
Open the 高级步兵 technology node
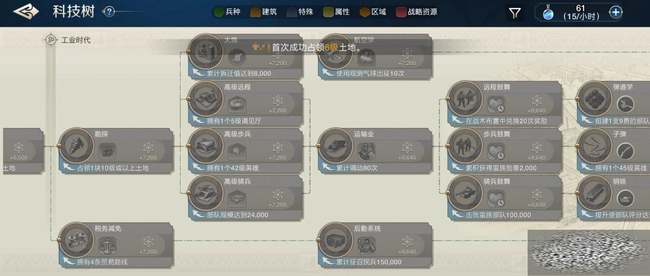click(x=245, y=151)
